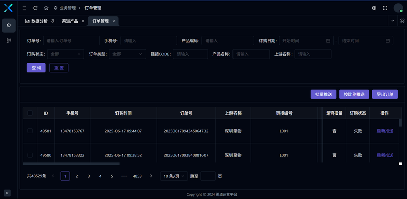Go to page 1

65,176
